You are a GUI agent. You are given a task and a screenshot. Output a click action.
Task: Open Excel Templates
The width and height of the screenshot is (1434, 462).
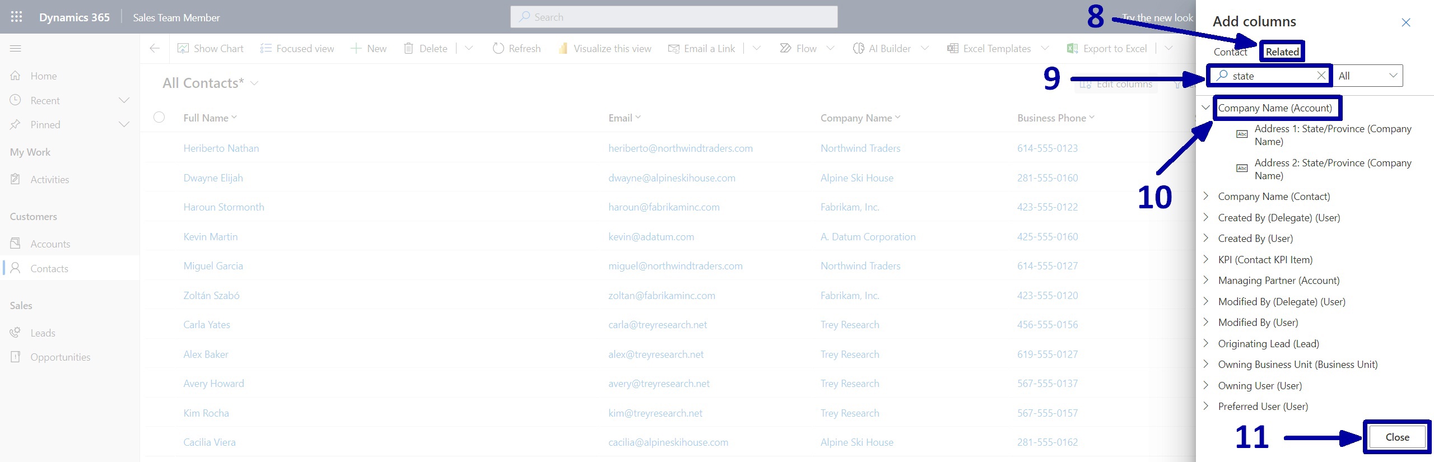(x=998, y=49)
